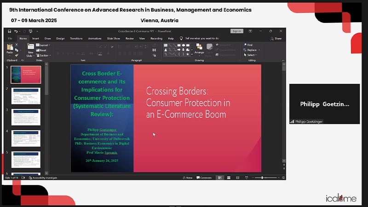The image size is (368, 207).
Task: Click the Undo arrow in title bar
Action: pyautogui.click(x=16, y=31)
